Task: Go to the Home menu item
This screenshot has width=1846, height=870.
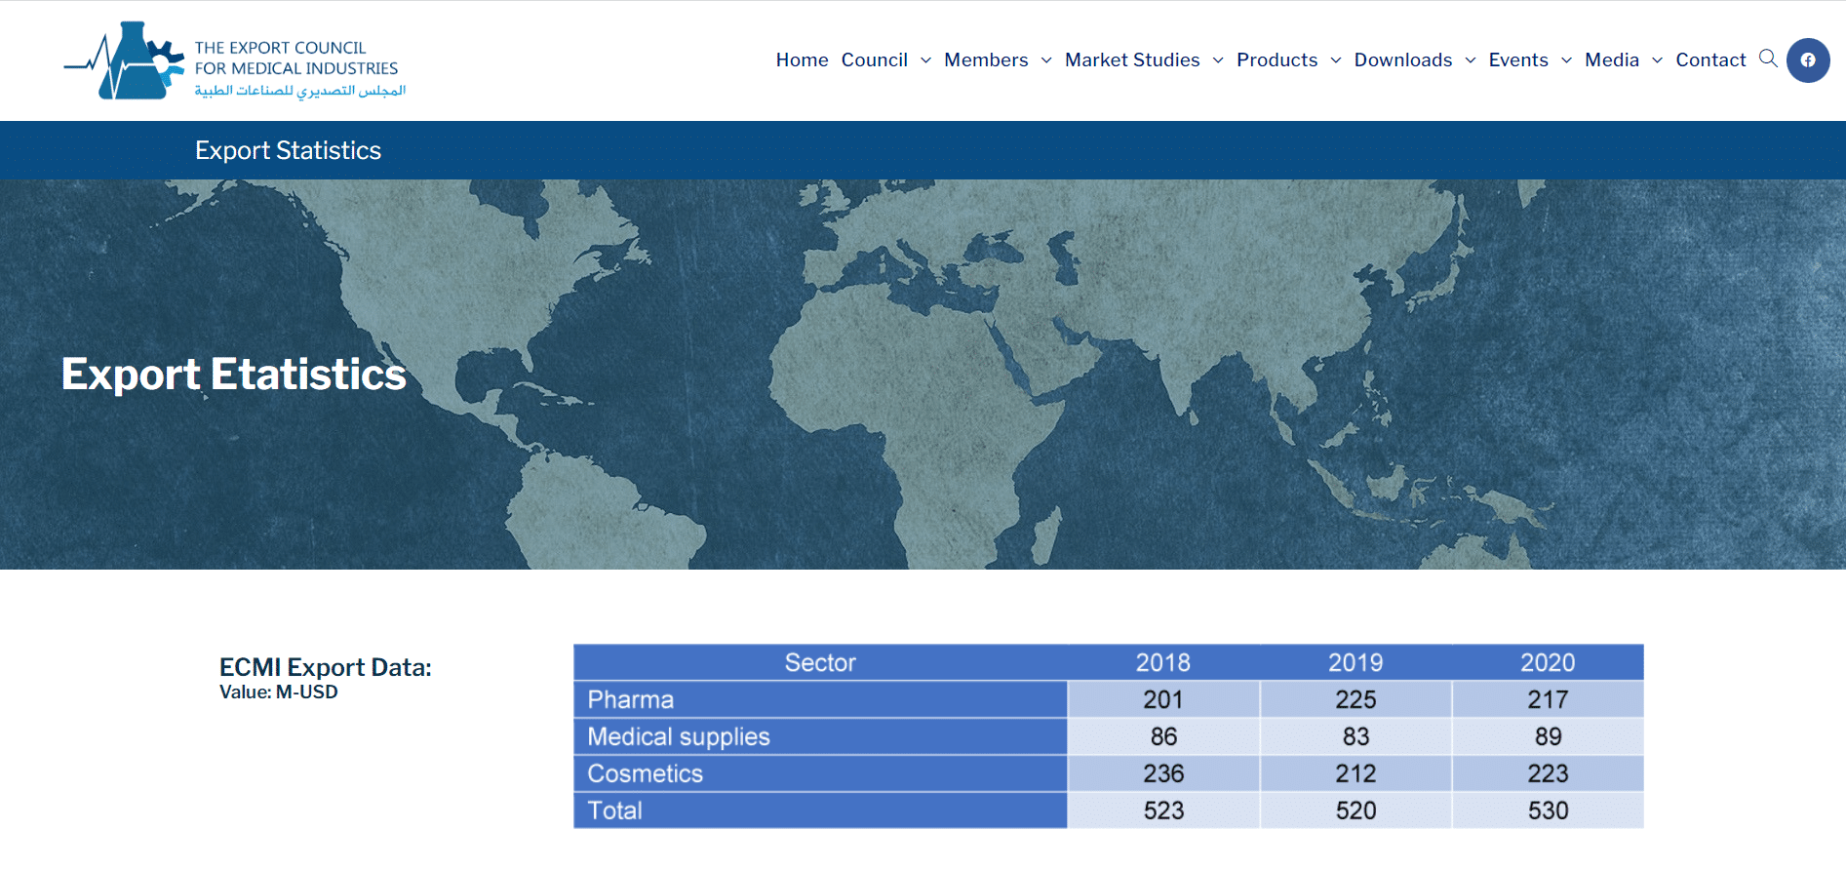Action: [x=802, y=60]
